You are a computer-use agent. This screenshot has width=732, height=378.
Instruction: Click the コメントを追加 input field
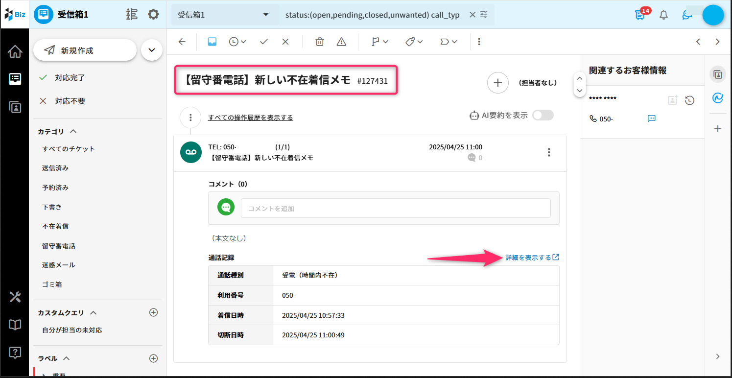tap(396, 208)
